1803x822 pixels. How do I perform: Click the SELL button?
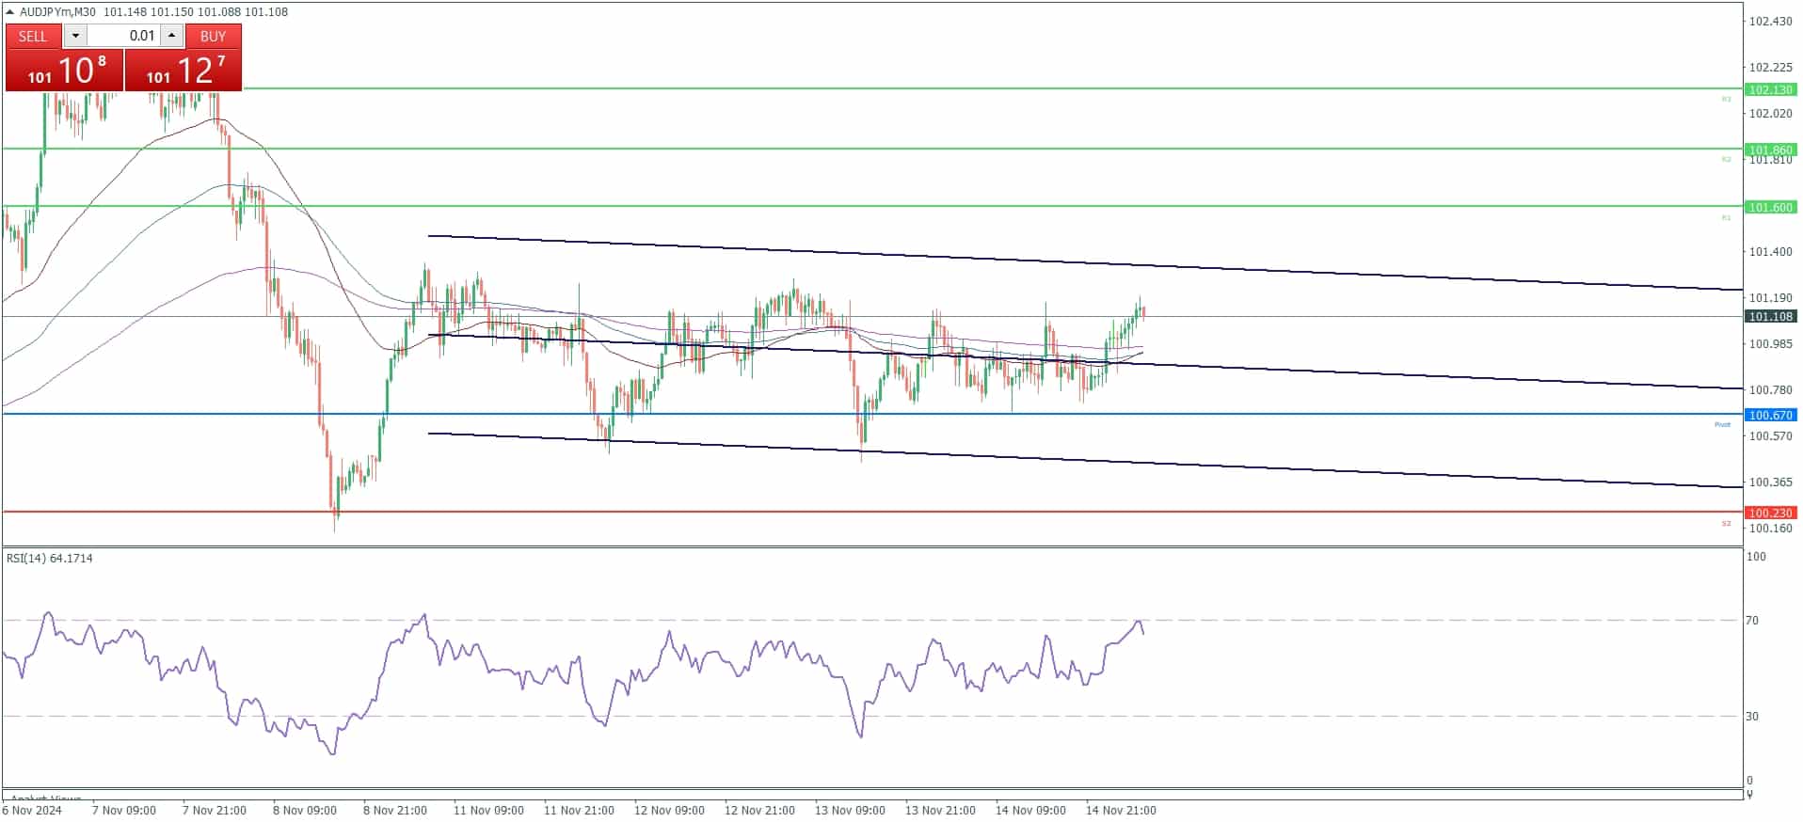point(33,36)
